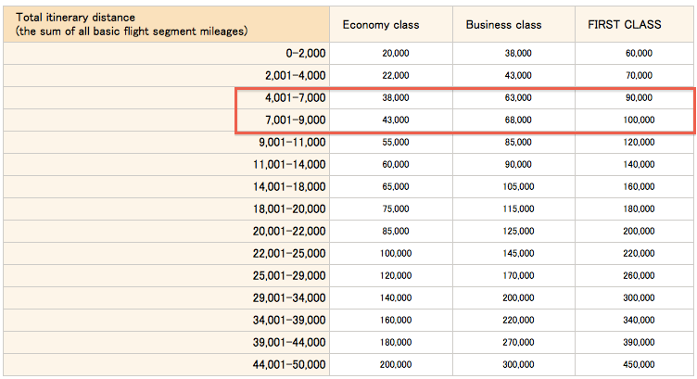Click the 14,001-18,000 distance row label

[x=291, y=186]
